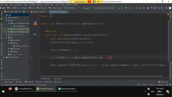
Task: Click the read-only lock icon in status bar
Action: coord(167,85)
